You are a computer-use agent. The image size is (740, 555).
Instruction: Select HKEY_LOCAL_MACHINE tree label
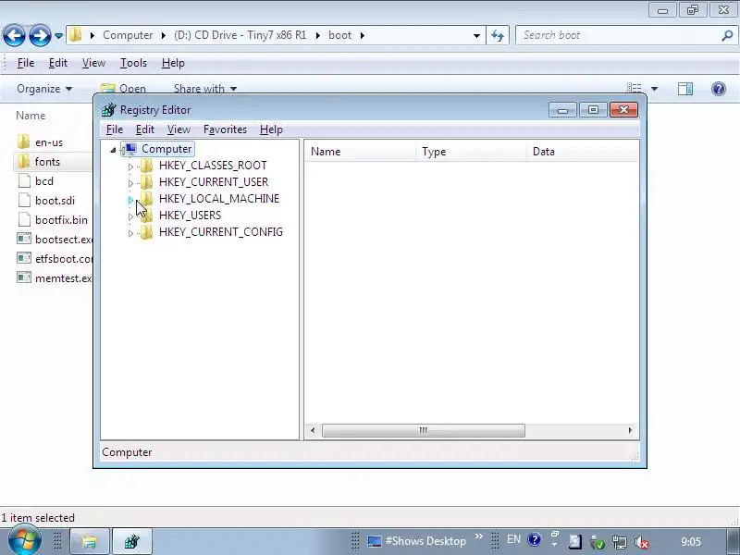pos(219,199)
